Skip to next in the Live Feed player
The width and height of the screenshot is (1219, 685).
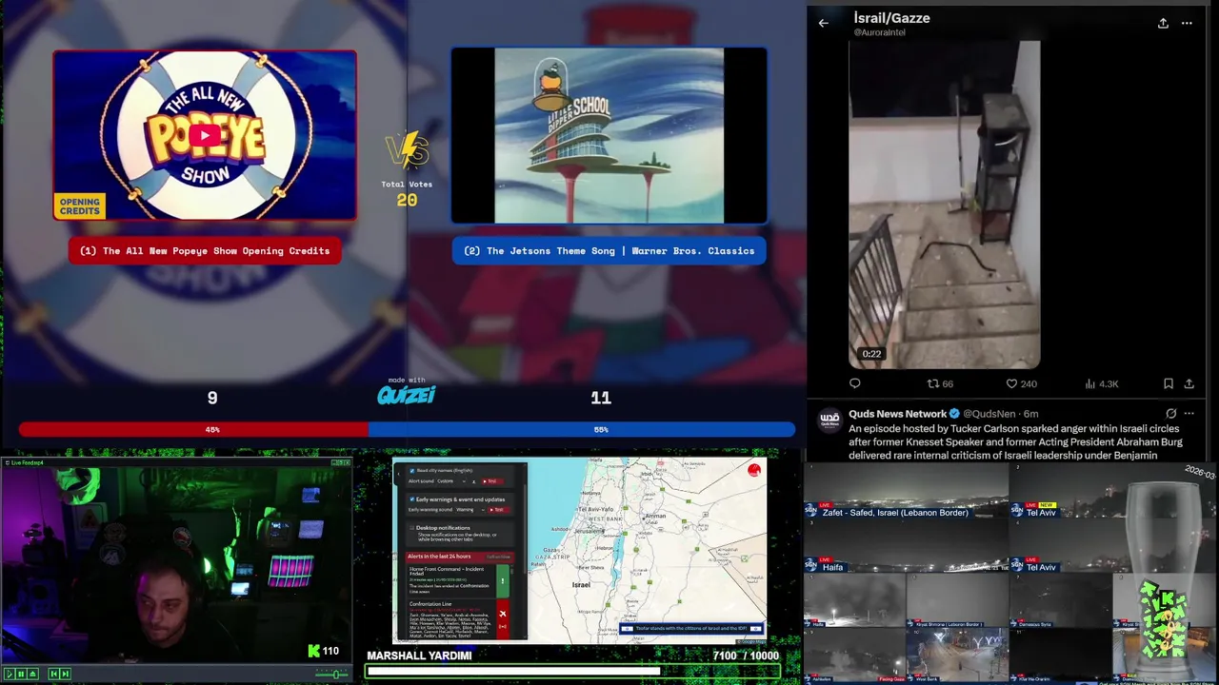point(66,674)
